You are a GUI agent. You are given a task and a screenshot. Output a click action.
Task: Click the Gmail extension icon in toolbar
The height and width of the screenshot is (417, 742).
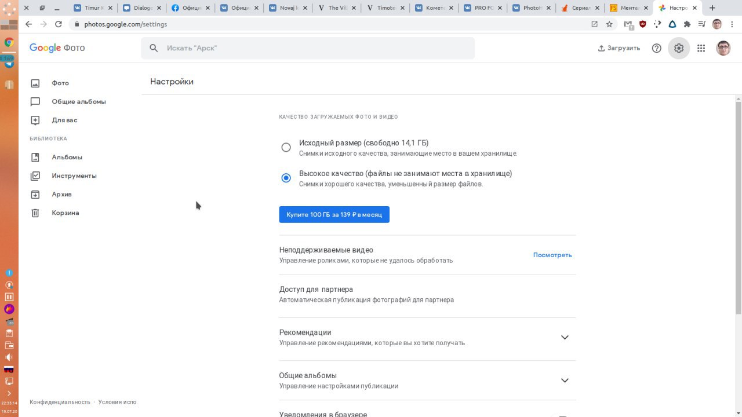point(628,24)
